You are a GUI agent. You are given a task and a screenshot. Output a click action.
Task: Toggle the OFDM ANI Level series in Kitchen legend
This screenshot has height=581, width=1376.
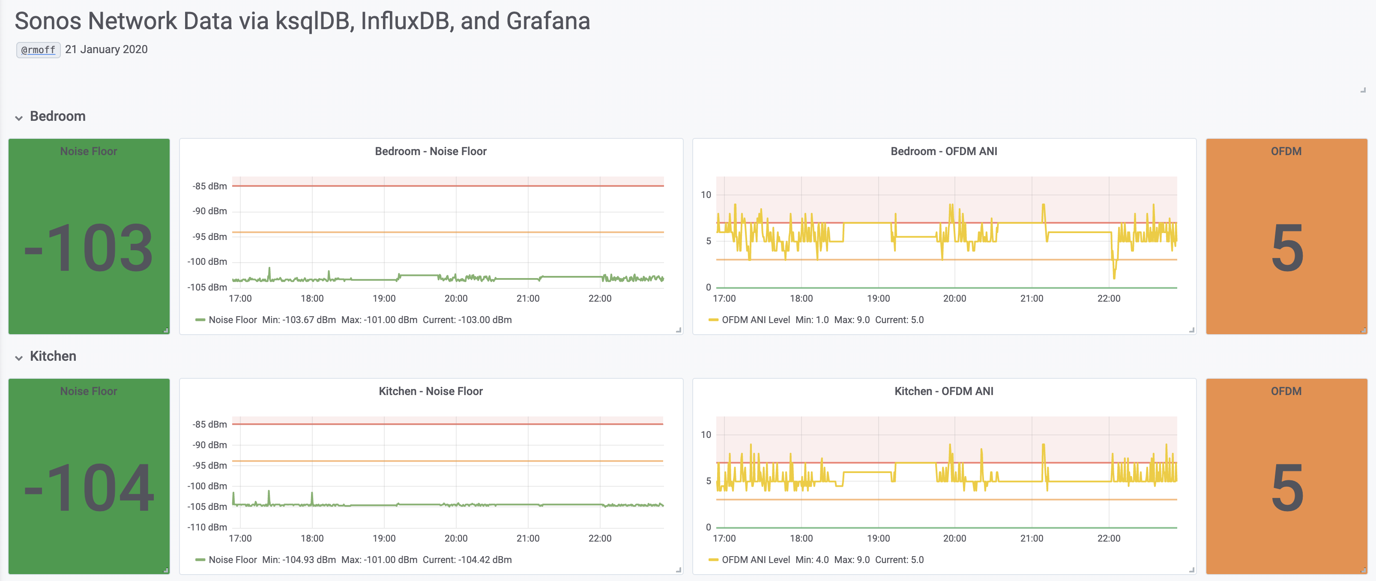pyautogui.click(x=756, y=560)
